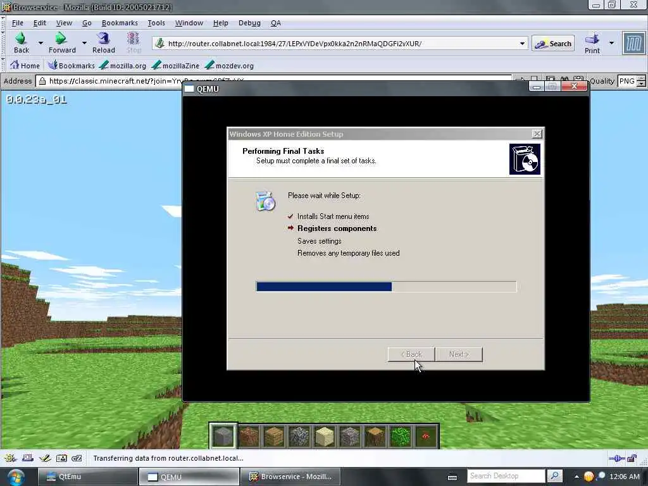Click the Mozilla URL input field

click(341, 44)
